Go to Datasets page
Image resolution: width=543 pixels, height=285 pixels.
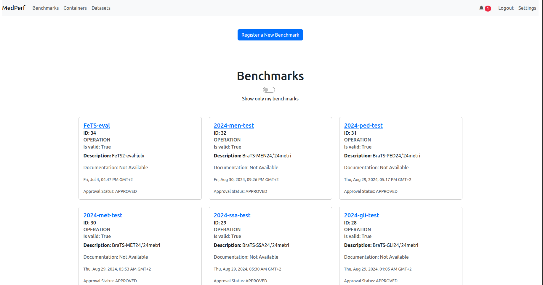pyautogui.click(x=101, y=8)
